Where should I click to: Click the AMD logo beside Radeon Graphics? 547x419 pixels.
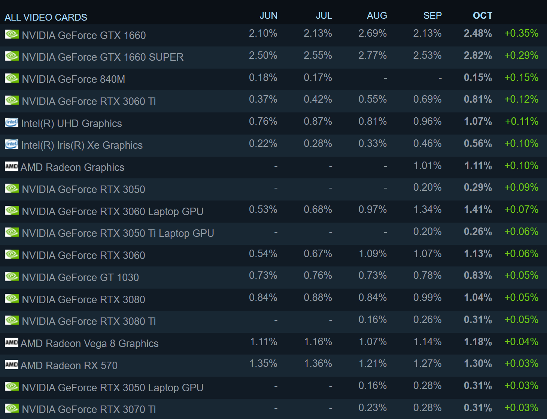coord(12,166)
